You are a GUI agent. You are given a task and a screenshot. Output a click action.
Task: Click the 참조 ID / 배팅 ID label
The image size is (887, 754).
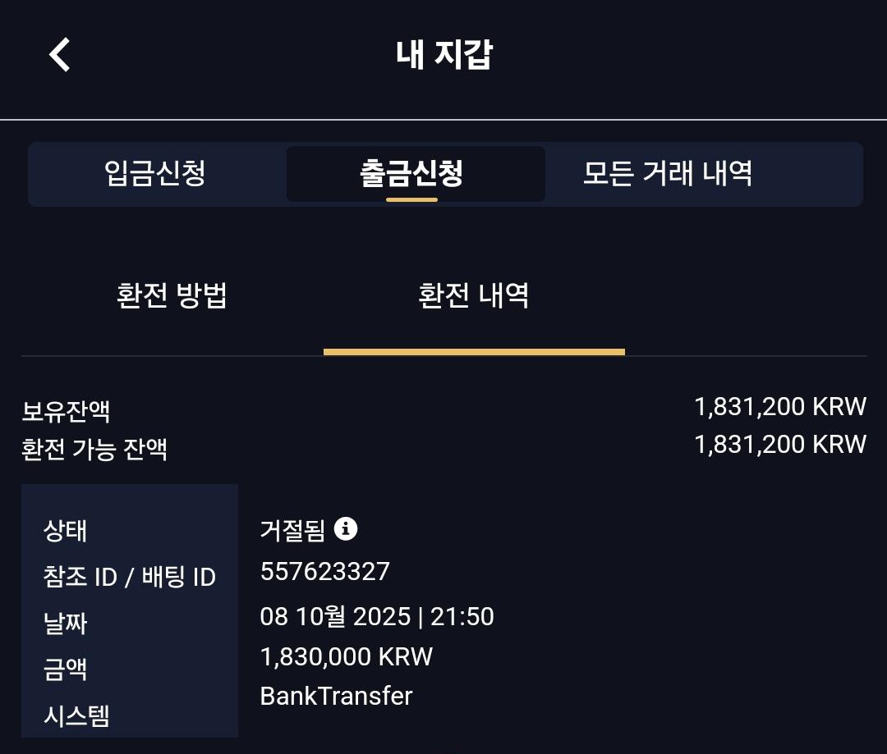point(129,578)
